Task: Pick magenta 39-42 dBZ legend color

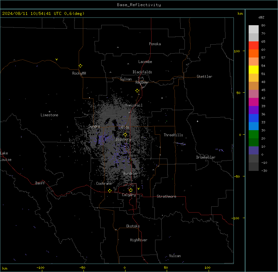Action: point(253,102)
